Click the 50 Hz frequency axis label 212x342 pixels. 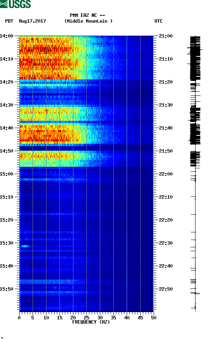tap(154, 318)
